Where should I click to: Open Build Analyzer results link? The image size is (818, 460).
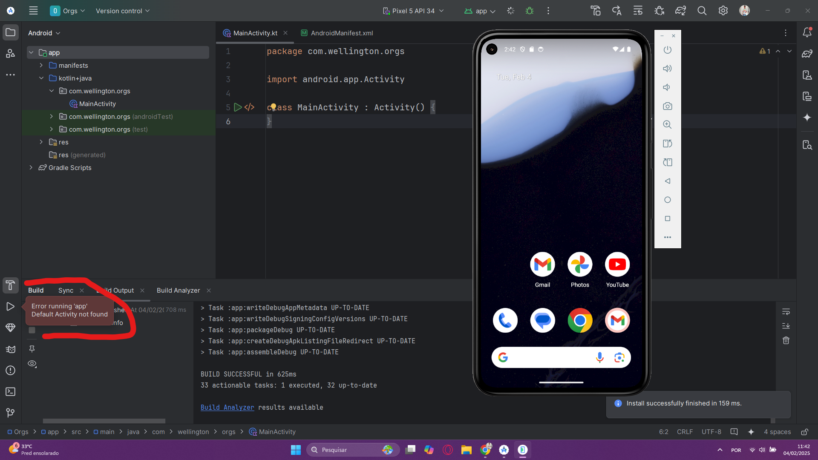[227, 407]
